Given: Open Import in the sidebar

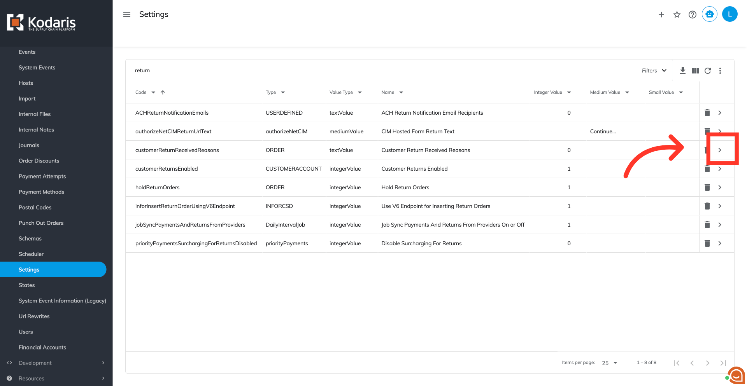Looking at the screenshot, I should coord(27,98).
